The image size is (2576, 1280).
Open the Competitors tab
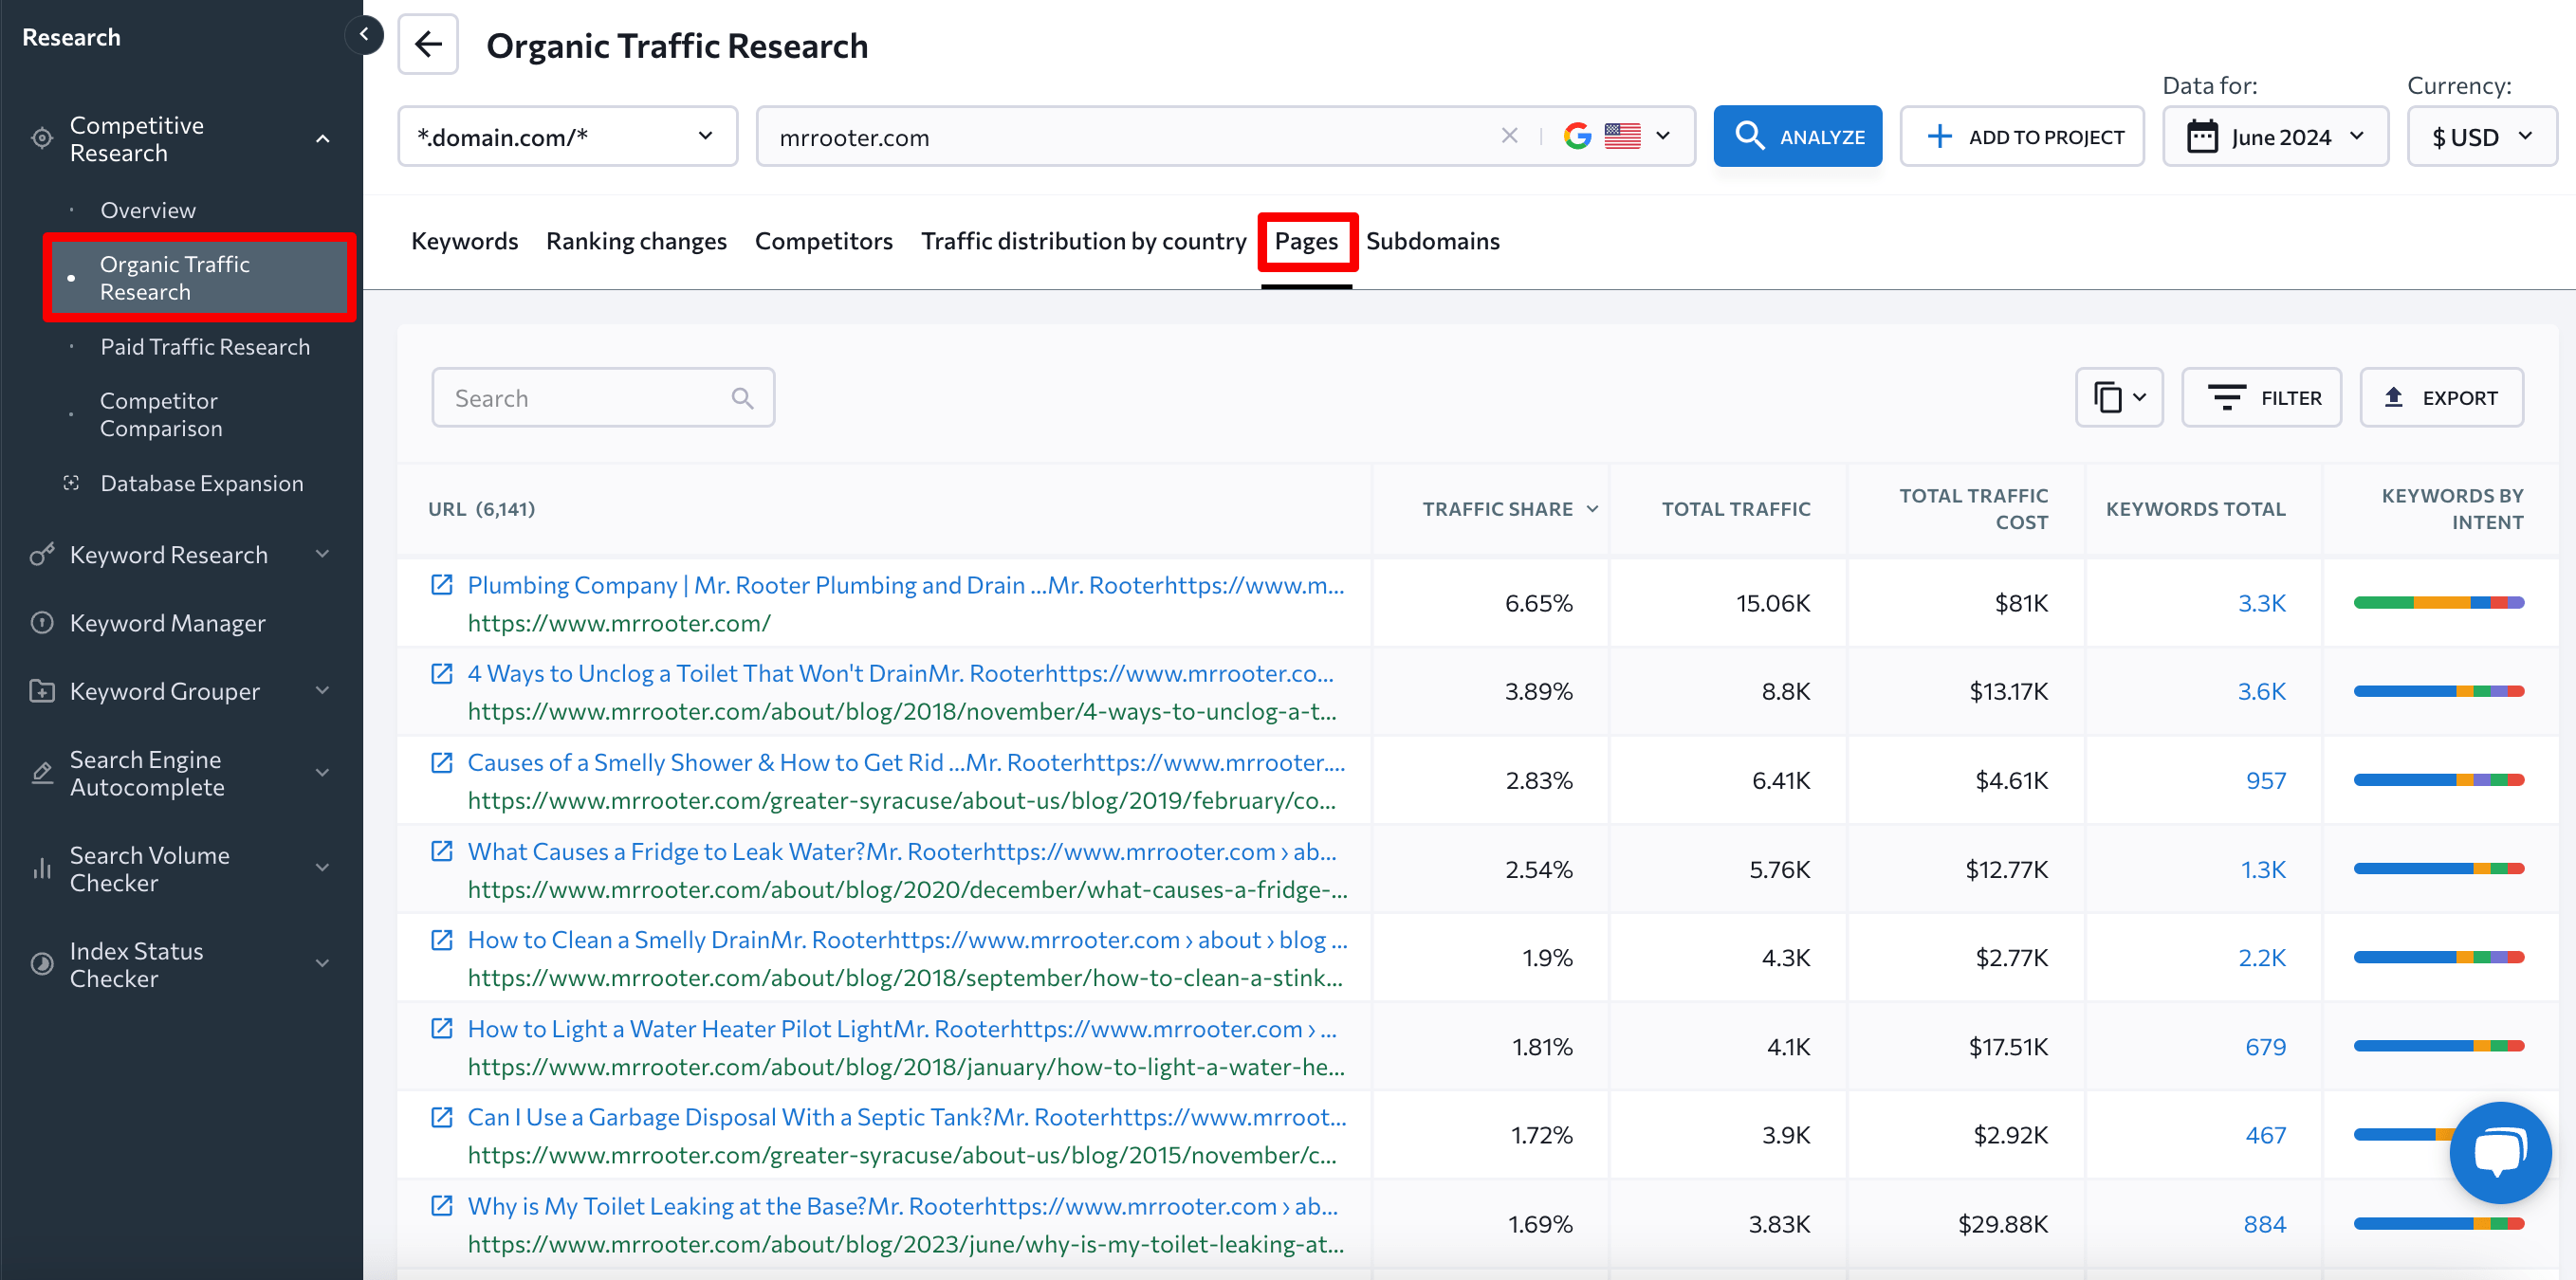(x=823, y=241)
